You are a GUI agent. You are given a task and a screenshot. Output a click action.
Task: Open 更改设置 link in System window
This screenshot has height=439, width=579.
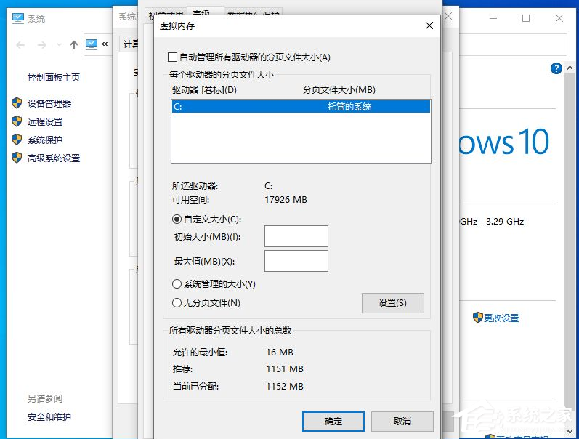coord(501,318)
